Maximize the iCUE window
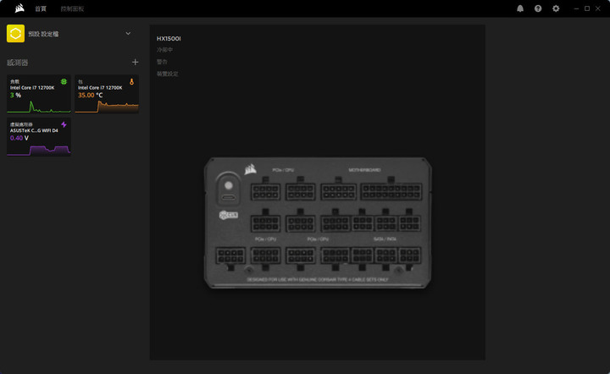Viewport: 610px width, 374px height. tap(587, 8)
